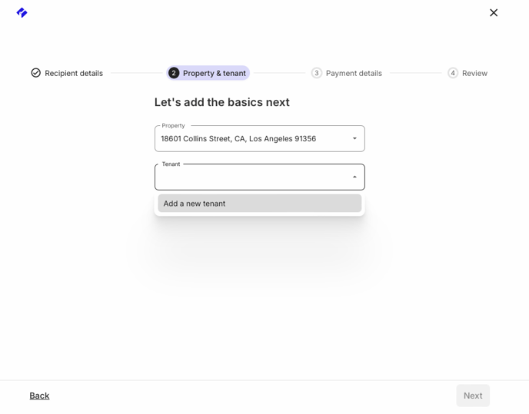Click the step 4 number circle
Image resolution: width=529 pixels, height=414 pixels.
click(453, 73)
